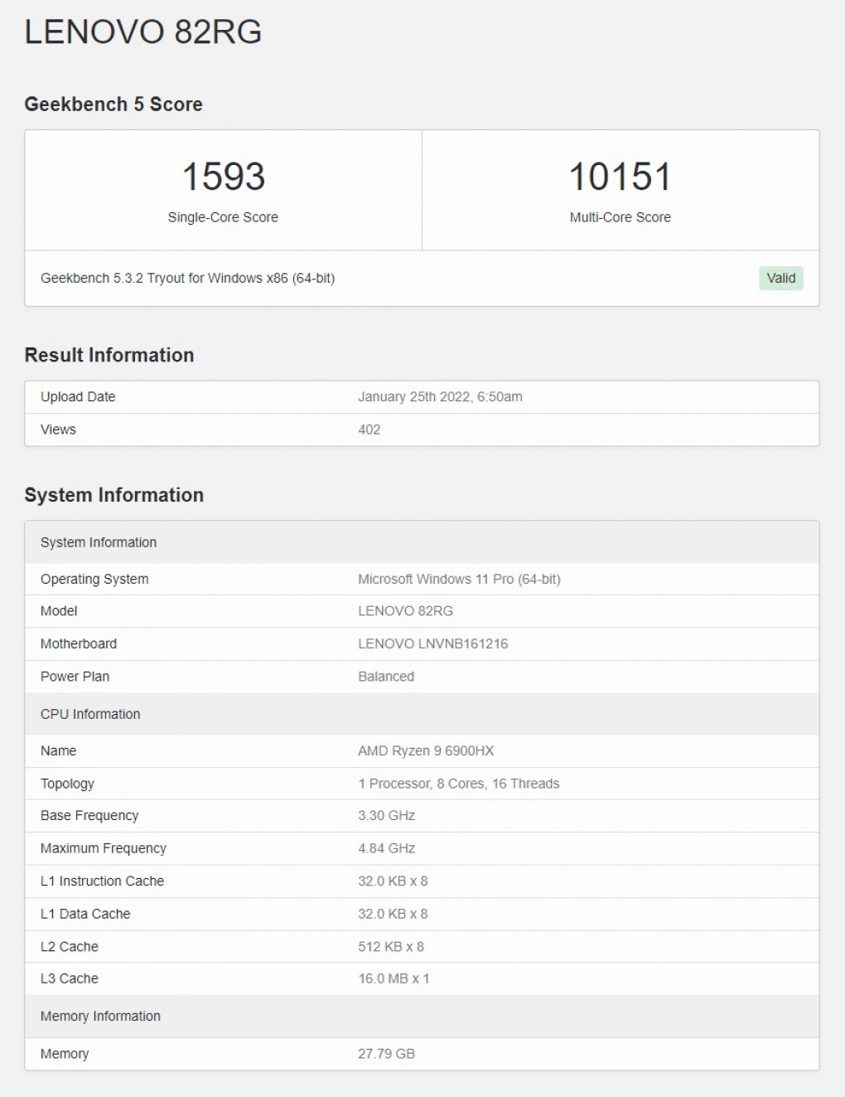Viewport: 845px width, 1097px height.
Task: Click the CPU Name label
Action: [x=58, y=750]
